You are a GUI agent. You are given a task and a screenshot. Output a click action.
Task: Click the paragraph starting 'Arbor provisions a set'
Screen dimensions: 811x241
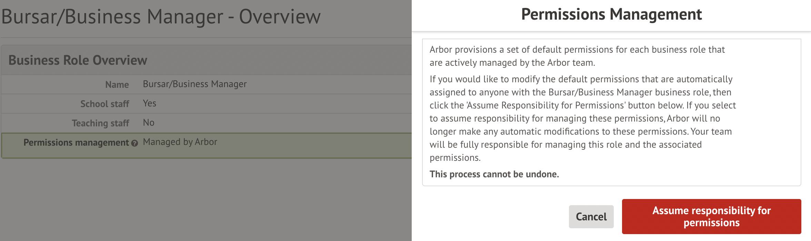click(577, 56)
